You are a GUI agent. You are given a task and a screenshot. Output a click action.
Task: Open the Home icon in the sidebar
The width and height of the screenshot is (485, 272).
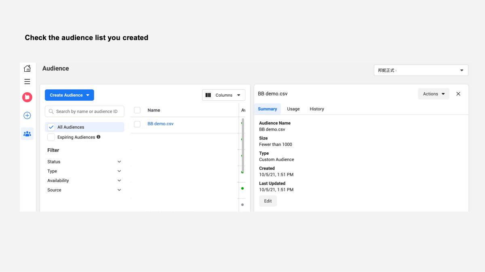pos(27,68)
